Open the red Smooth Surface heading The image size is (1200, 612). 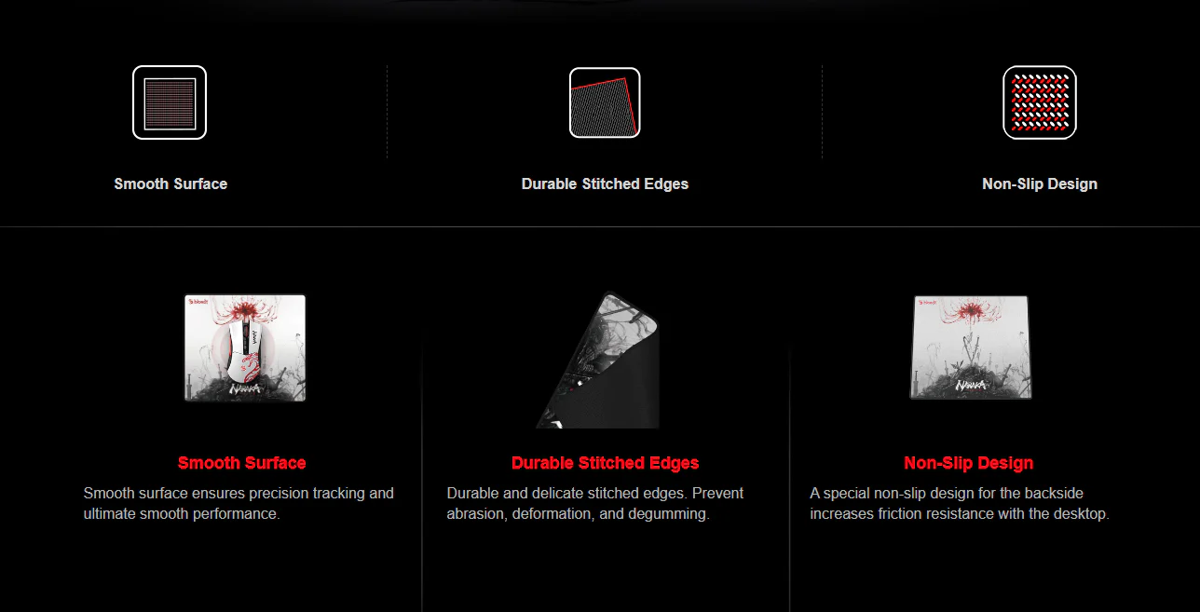point(242,463)
